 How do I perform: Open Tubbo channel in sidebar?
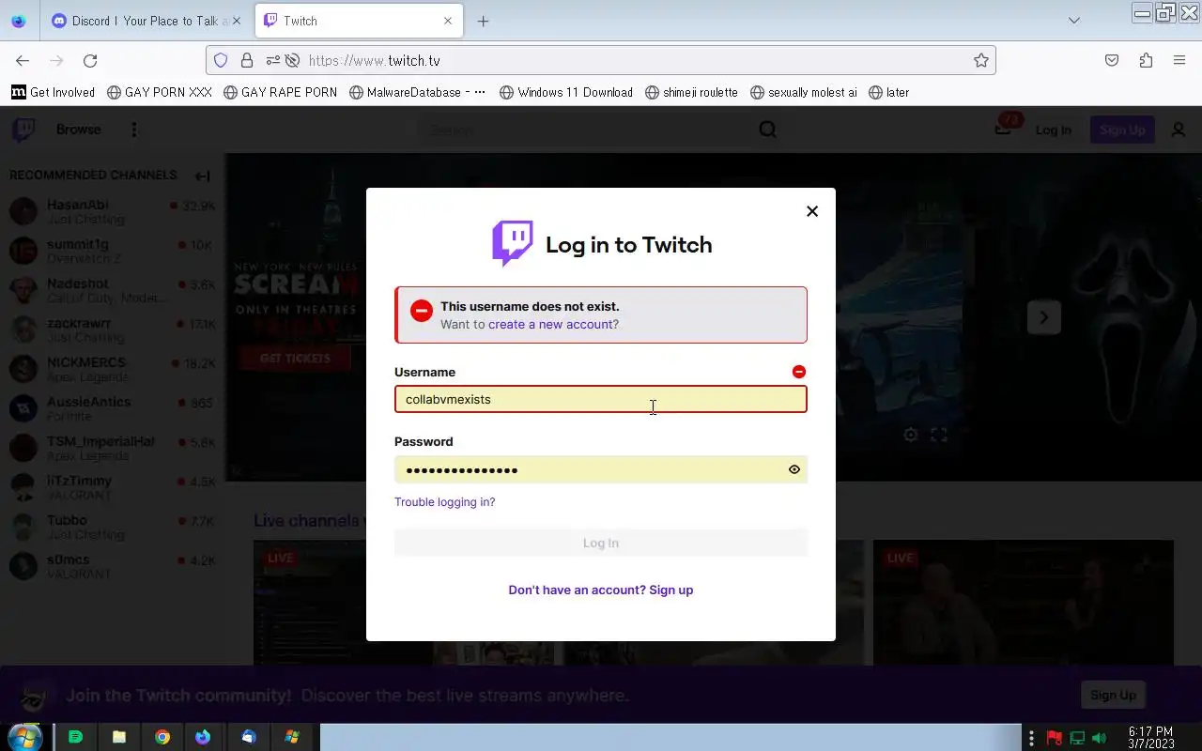click(113, 527)
